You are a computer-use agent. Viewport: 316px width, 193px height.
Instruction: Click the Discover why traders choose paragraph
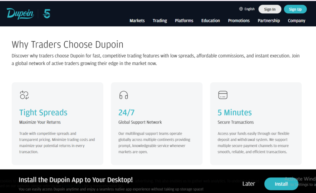coord(155,60)
